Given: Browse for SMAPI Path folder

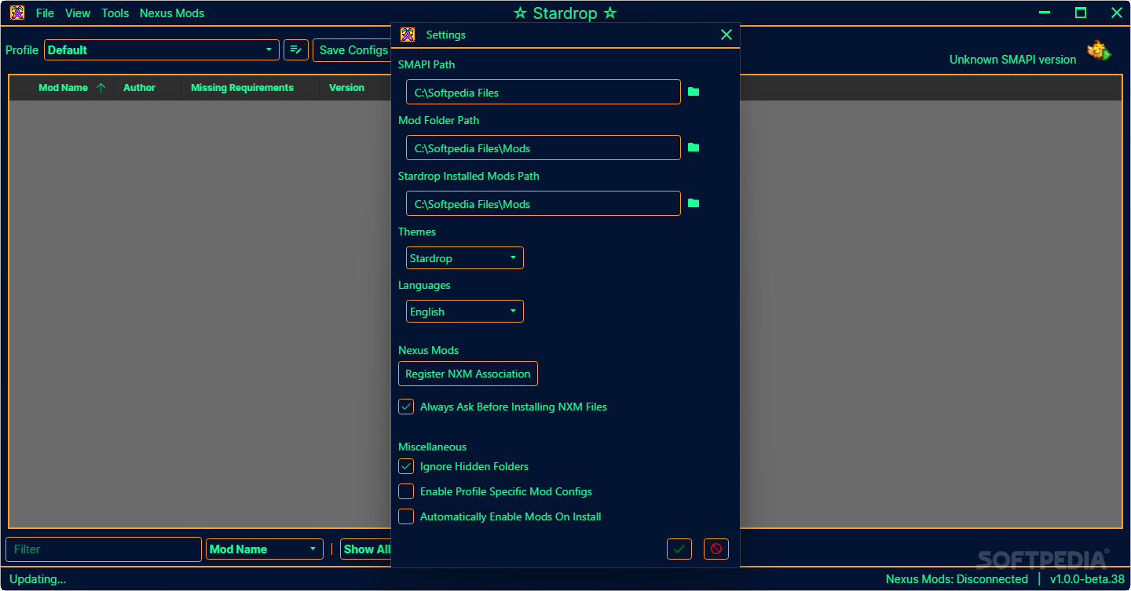Looking at the screenshot, I should coord(694,92).
